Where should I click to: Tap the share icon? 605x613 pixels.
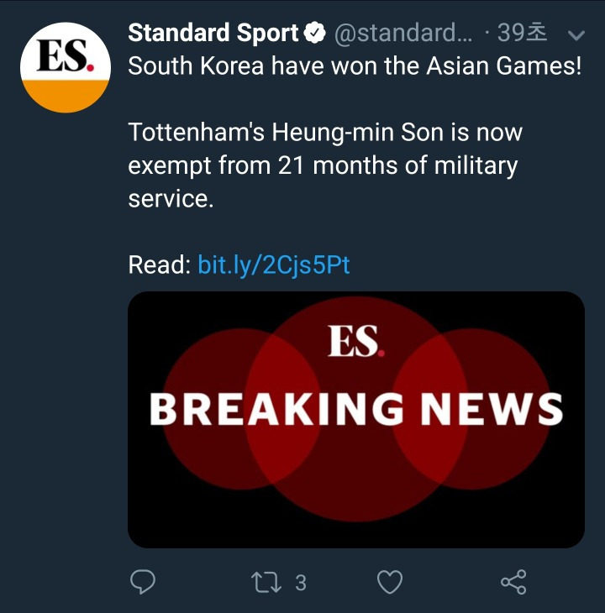(513, 582)
